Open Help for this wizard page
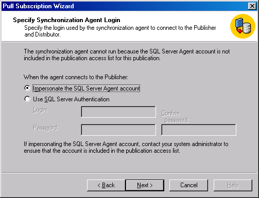Image resolution: width=259 pixels, height=198 pixels. click(x=233, y=185)
